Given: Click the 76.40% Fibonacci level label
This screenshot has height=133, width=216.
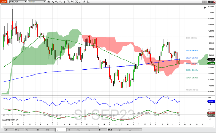Looking at the screenshot, I should (x=192, y=78).
